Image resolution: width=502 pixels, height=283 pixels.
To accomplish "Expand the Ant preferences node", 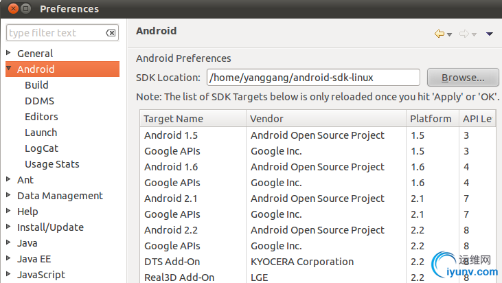I will (x=9, y=179).
